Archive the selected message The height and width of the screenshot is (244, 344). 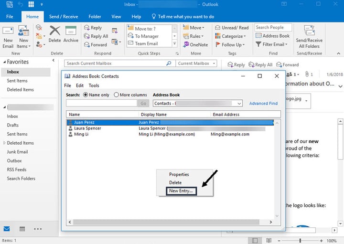click(71, 34)
